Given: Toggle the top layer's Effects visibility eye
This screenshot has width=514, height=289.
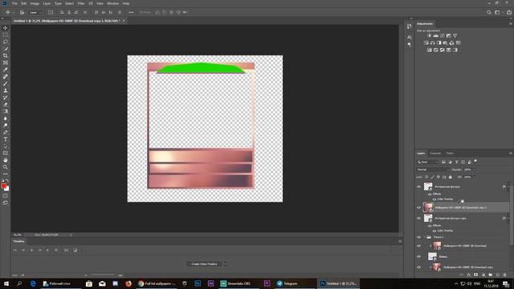Looking at the screenshot, I should (x=430, y=194).
